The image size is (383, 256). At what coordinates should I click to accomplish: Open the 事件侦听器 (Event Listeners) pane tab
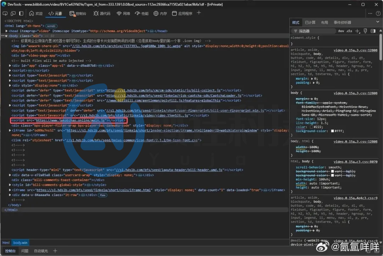click(343, 22)
